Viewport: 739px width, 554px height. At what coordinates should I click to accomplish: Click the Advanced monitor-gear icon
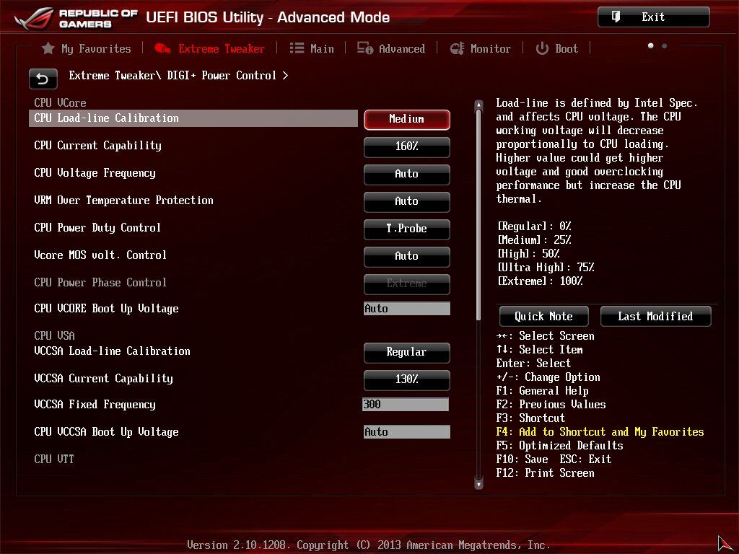click(x=364, y=48)
